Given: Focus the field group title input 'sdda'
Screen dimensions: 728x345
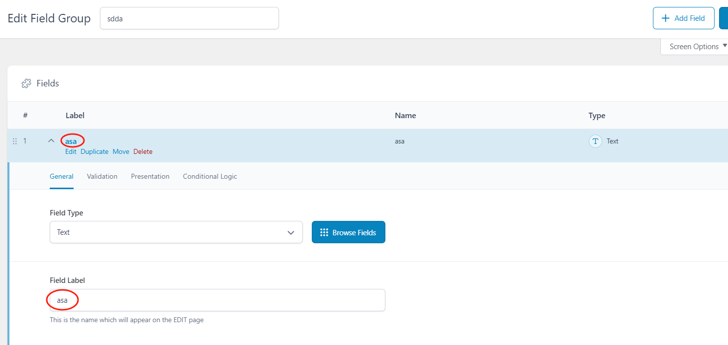Looking at the screenshot, I should coord(189,18).
